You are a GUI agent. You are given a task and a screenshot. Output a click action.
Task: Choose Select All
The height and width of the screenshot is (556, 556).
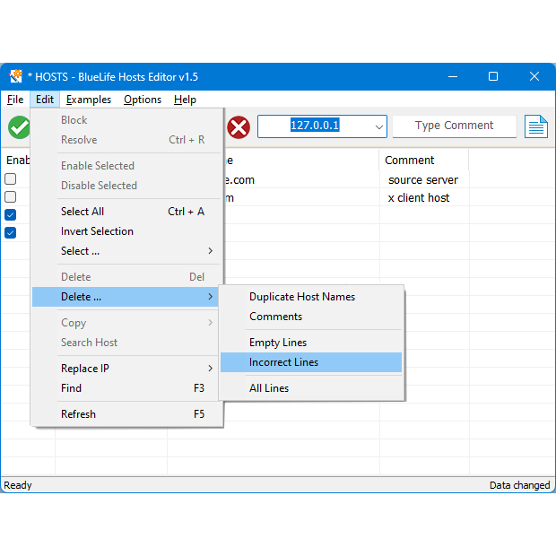[126, 212]
